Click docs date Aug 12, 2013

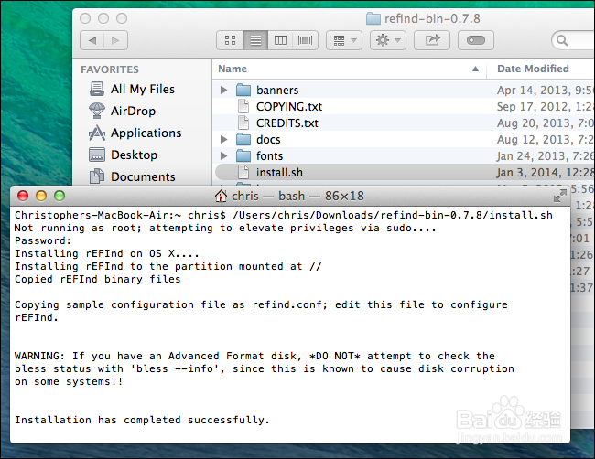click(x=546, y=140)
